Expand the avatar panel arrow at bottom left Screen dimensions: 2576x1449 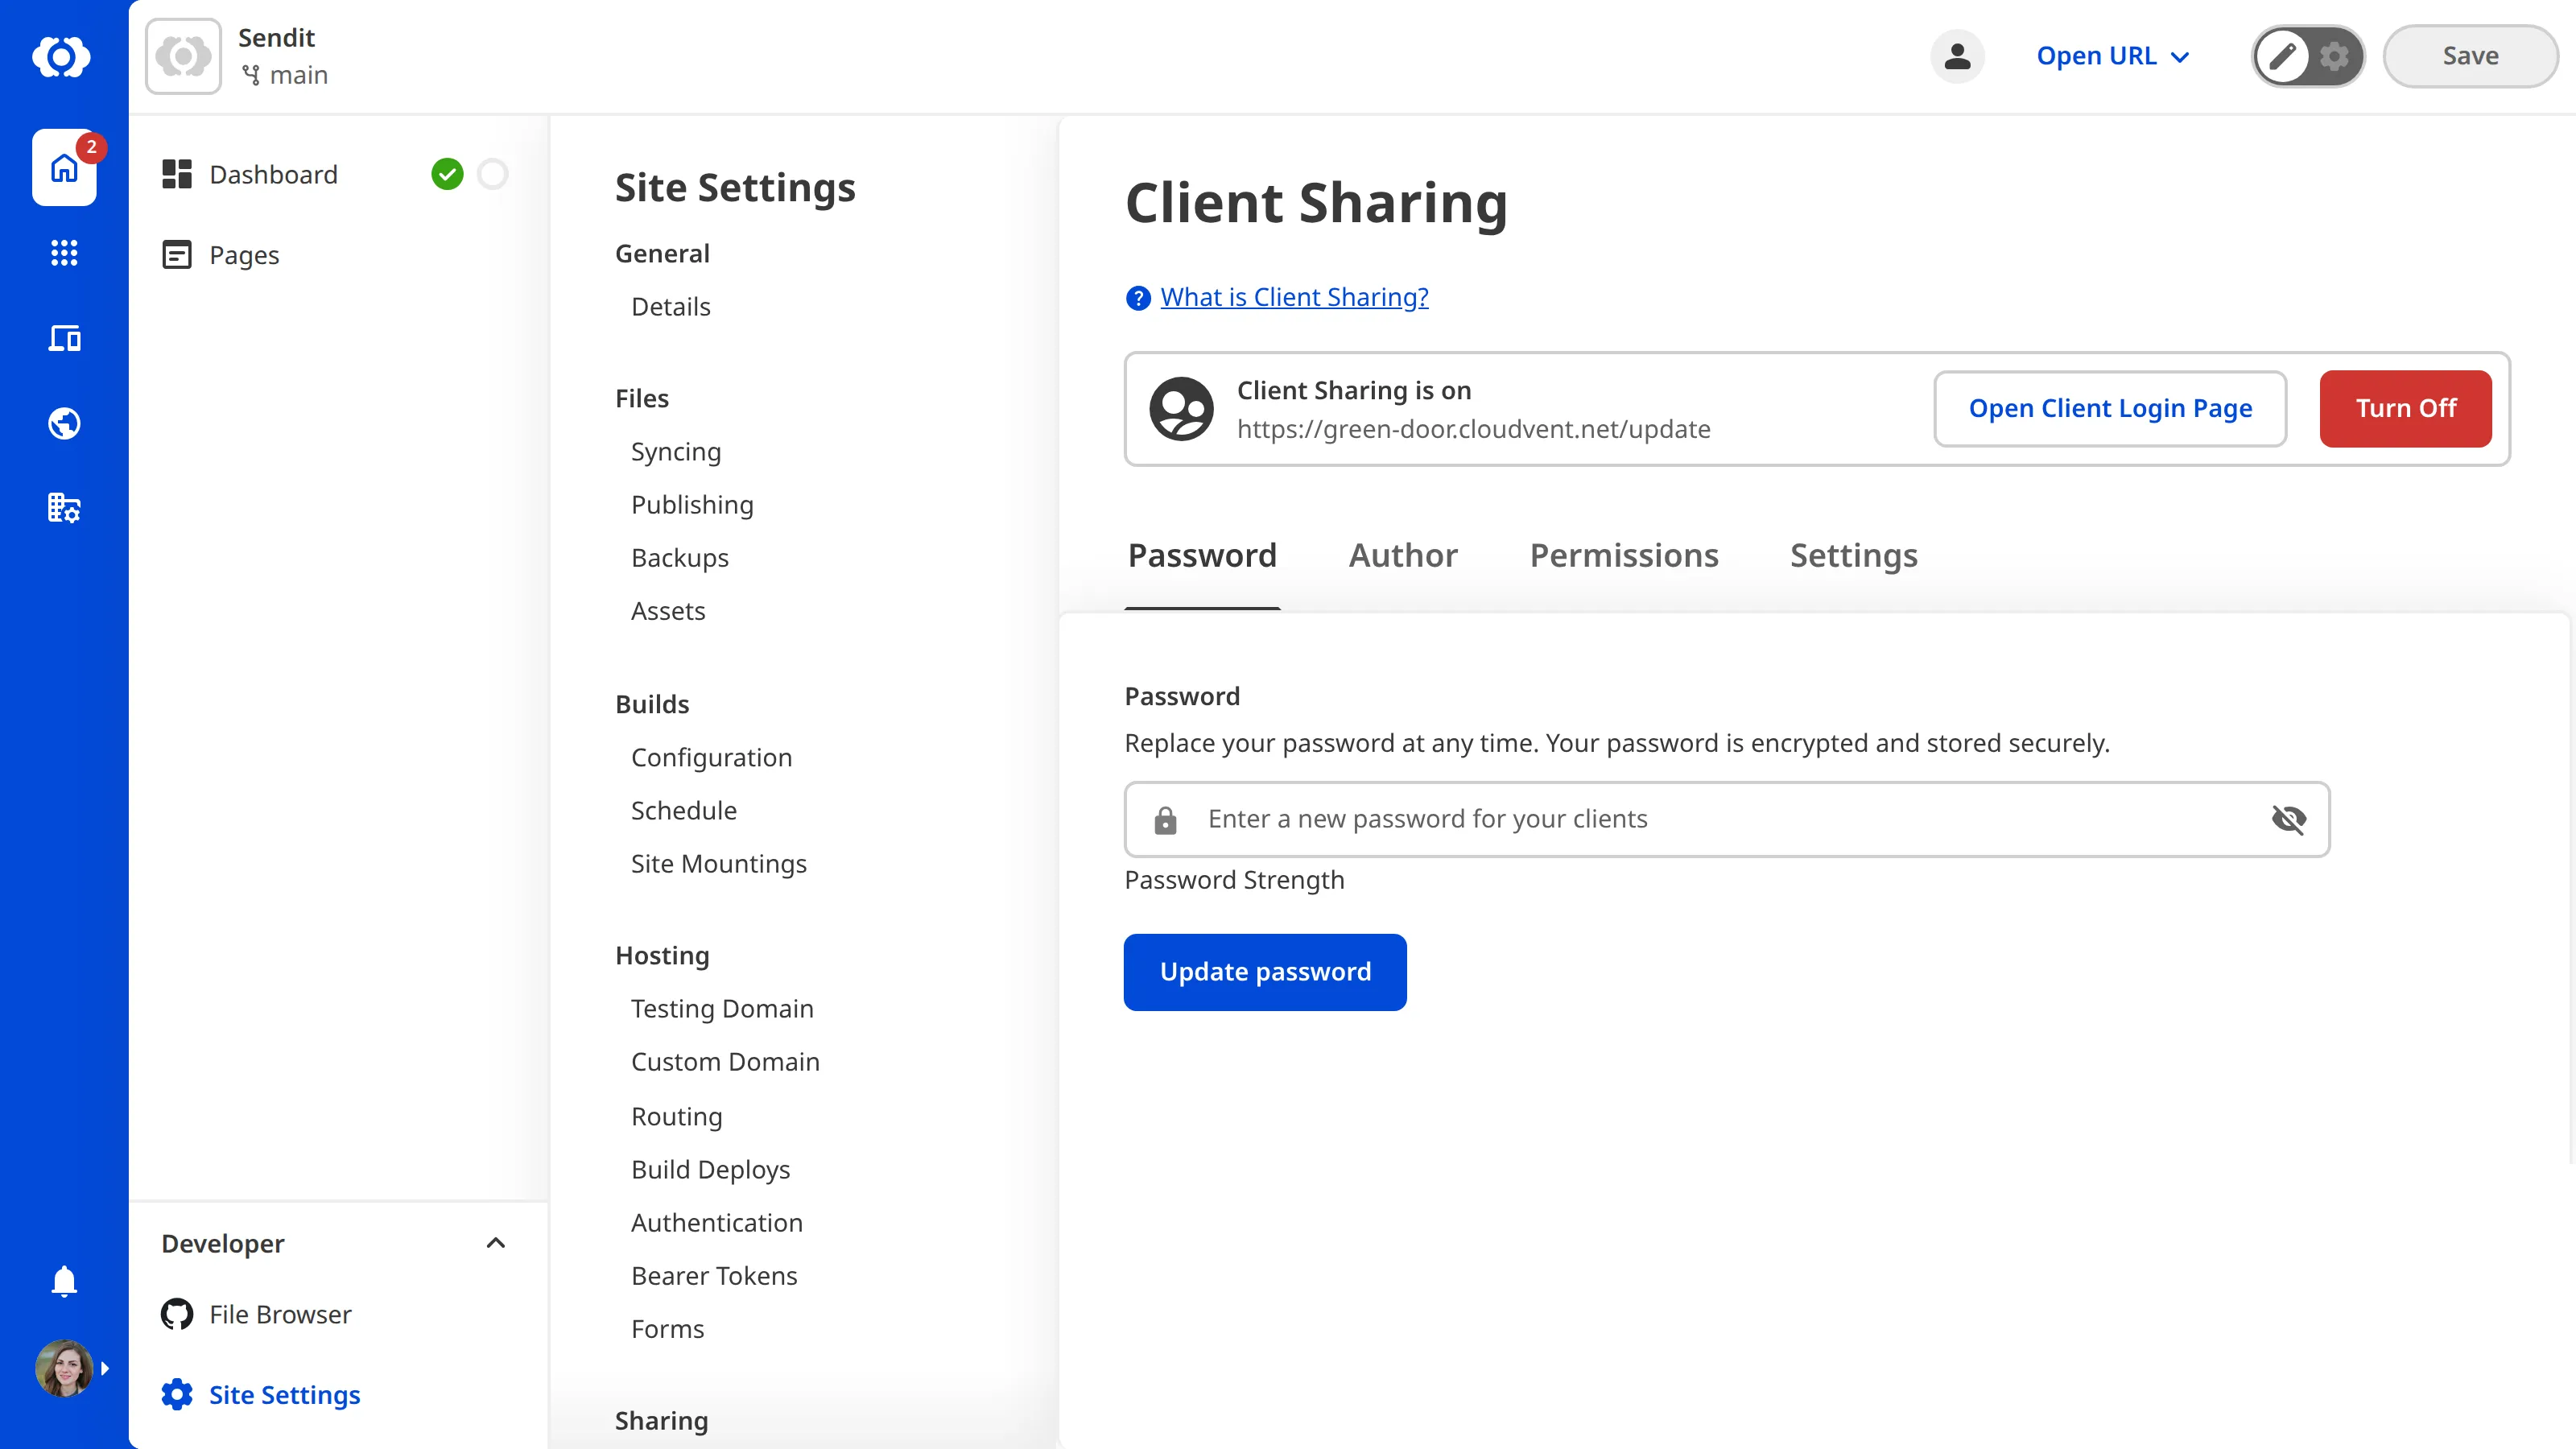tap(106, 1367)
